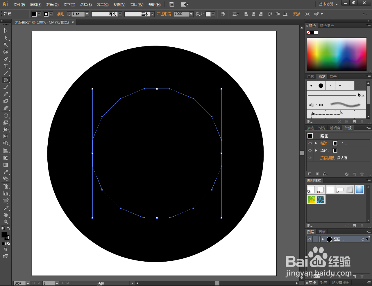Expand 填色 attribute triangle in 外观 panel

[316, 150]
